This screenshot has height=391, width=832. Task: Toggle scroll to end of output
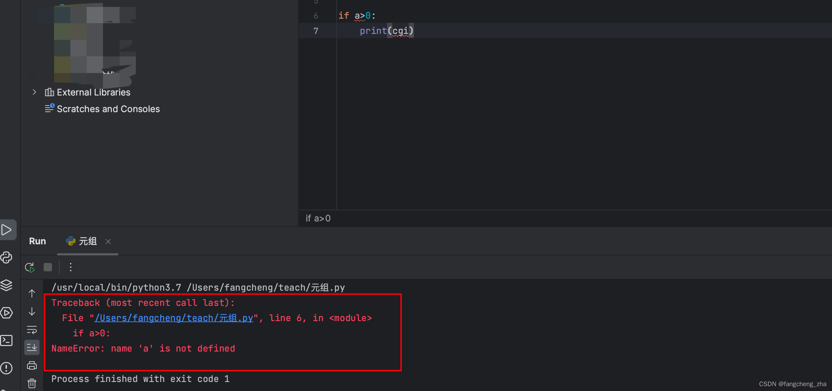tap(32, 347)
